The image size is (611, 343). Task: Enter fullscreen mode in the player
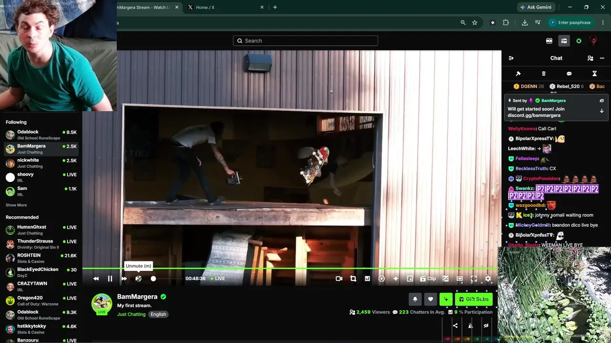click(474, 279)
